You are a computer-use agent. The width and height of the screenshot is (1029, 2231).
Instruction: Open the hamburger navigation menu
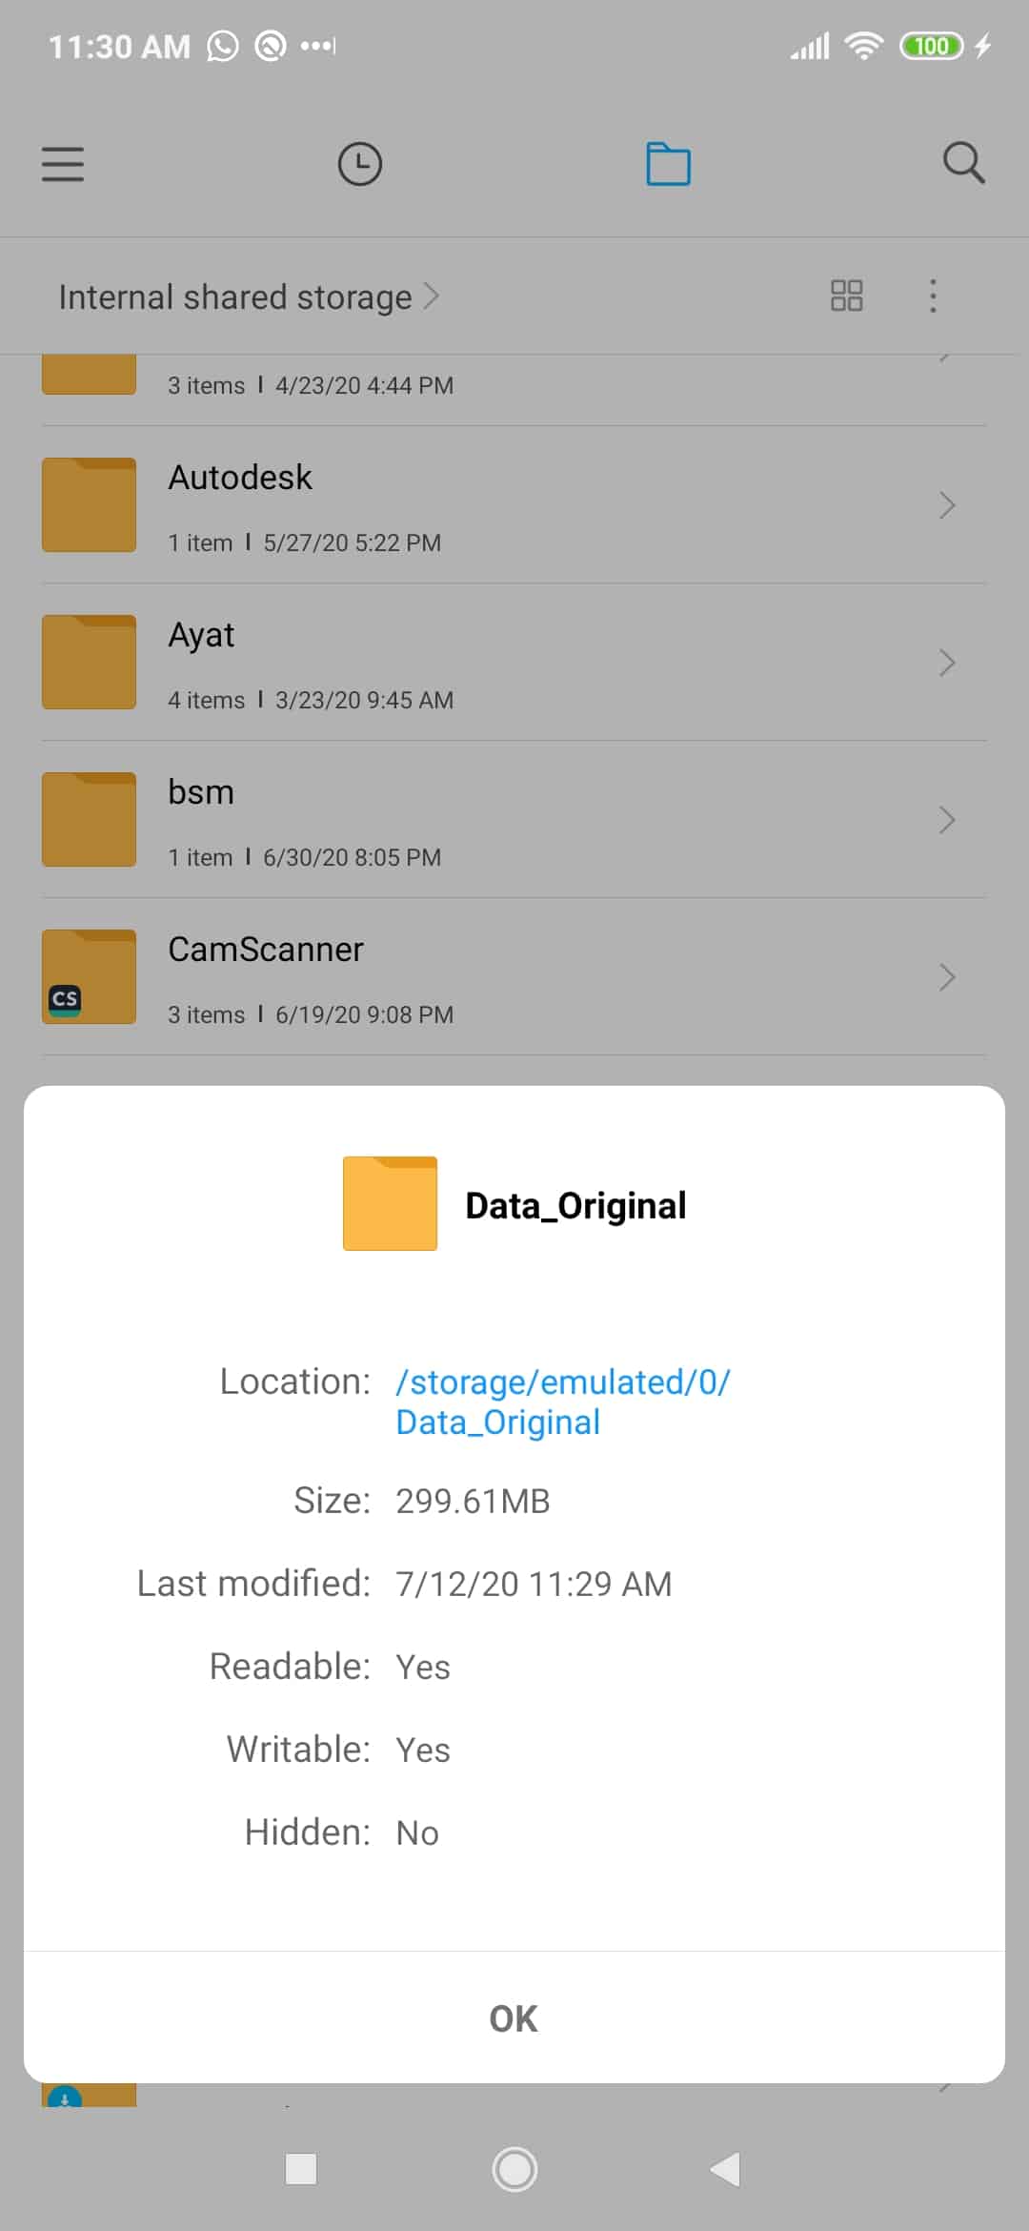click(x=63, y=164)
